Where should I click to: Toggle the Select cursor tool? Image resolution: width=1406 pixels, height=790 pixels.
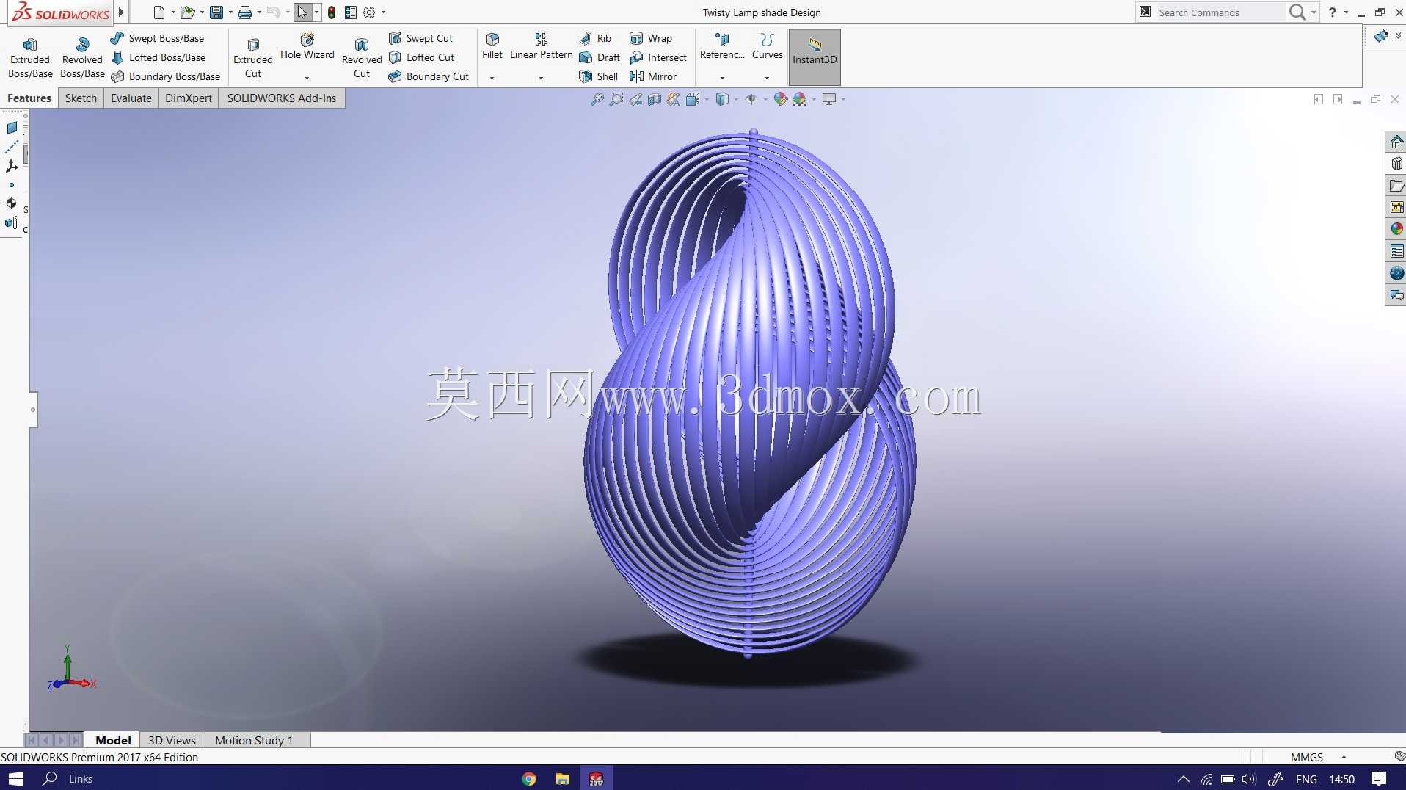coord(302,12)
